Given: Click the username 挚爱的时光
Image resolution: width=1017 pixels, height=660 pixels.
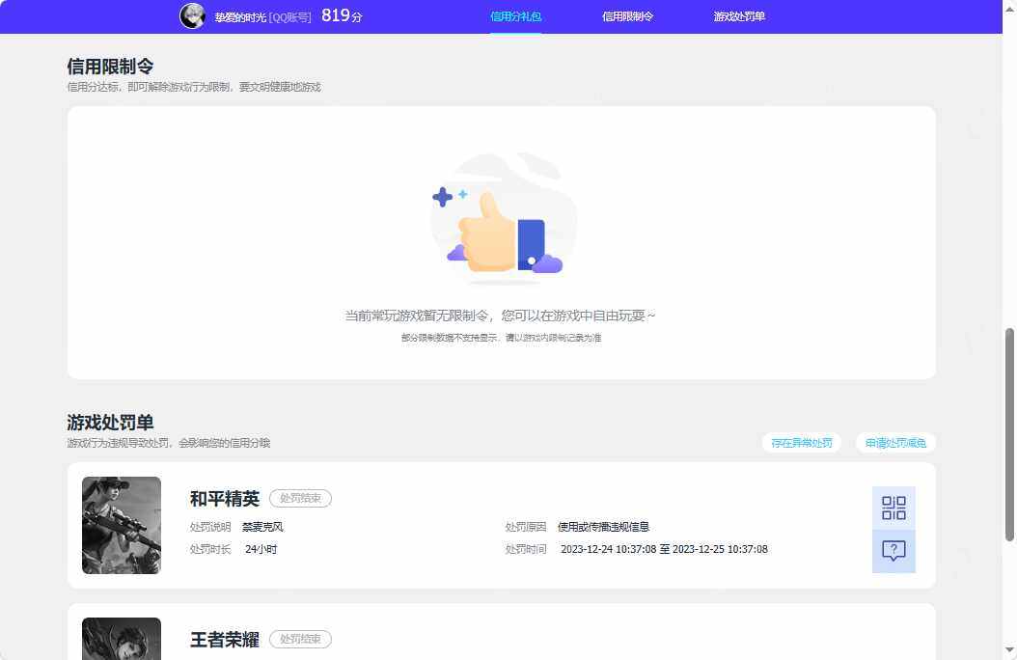Looking at the screenshot, I should [x=240, y=17].
